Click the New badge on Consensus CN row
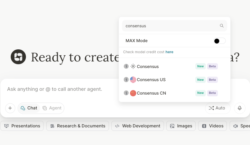Viewport: 250px width, 145px height. (x=201, y=93)
